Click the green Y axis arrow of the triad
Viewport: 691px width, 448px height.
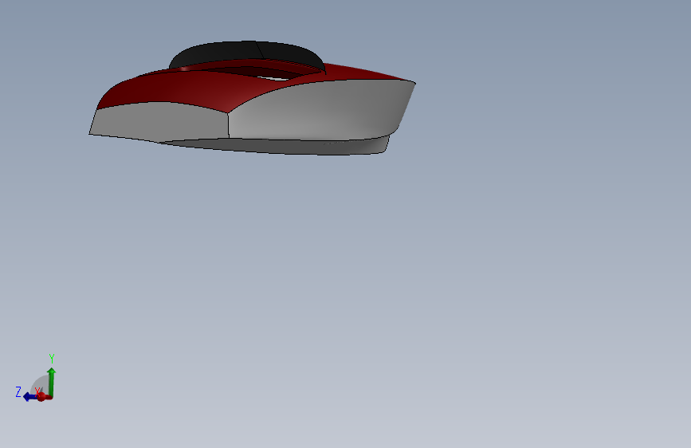(51, 381)
